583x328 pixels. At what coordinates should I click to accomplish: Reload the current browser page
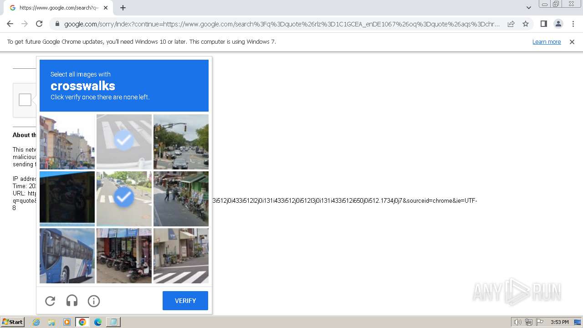click(39, 24)
